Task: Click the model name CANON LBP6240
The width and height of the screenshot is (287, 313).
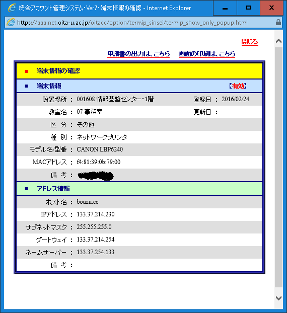Action: [100, 149]
